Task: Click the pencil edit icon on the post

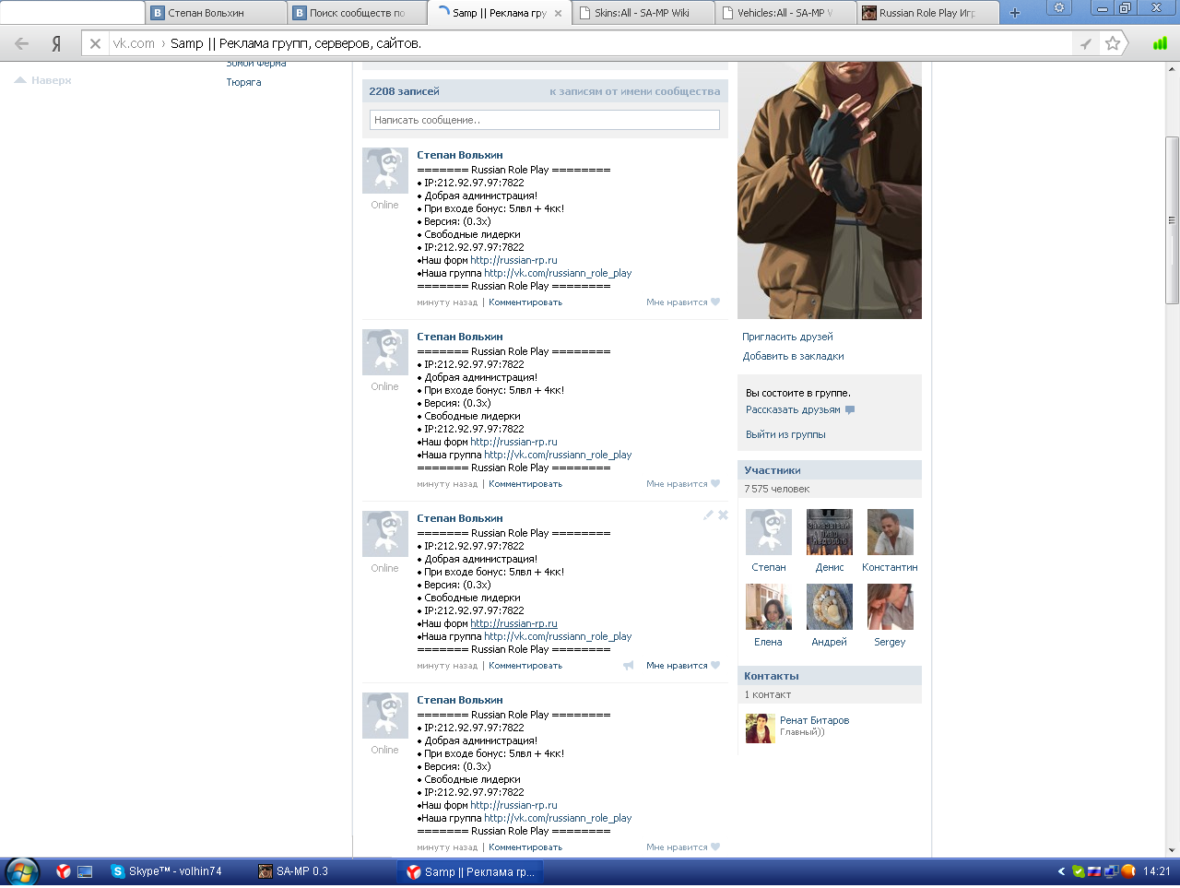Action: (x=708, y=515)
